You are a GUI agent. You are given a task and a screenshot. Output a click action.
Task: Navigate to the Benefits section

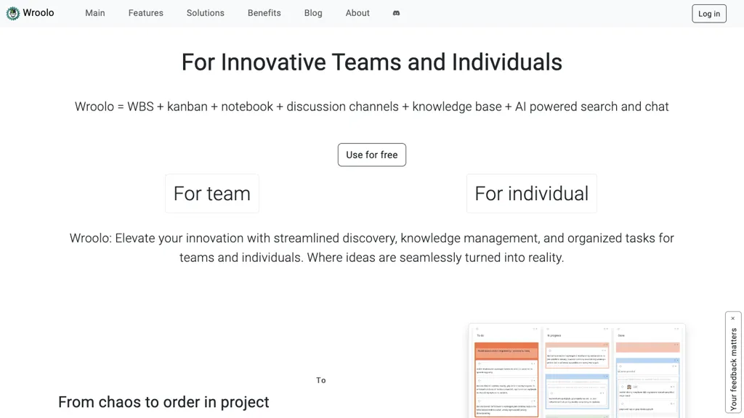point(264,13)
